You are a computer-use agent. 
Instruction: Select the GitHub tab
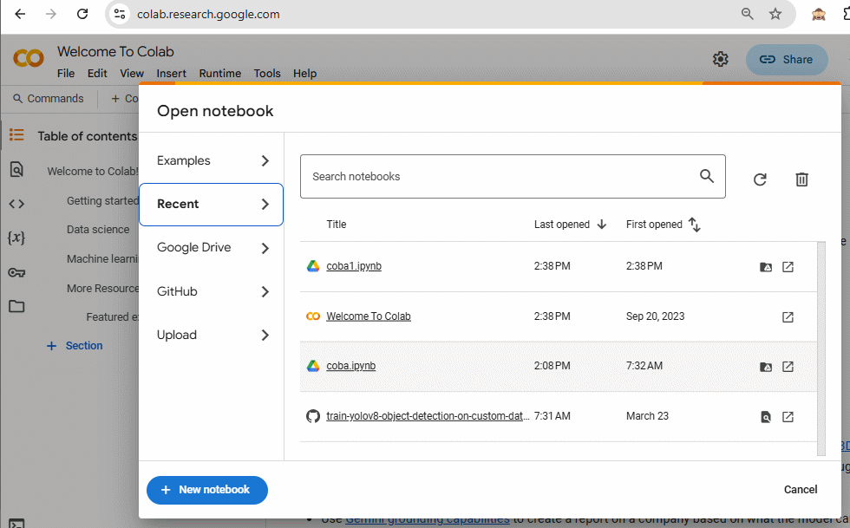[x=211, y=291]
